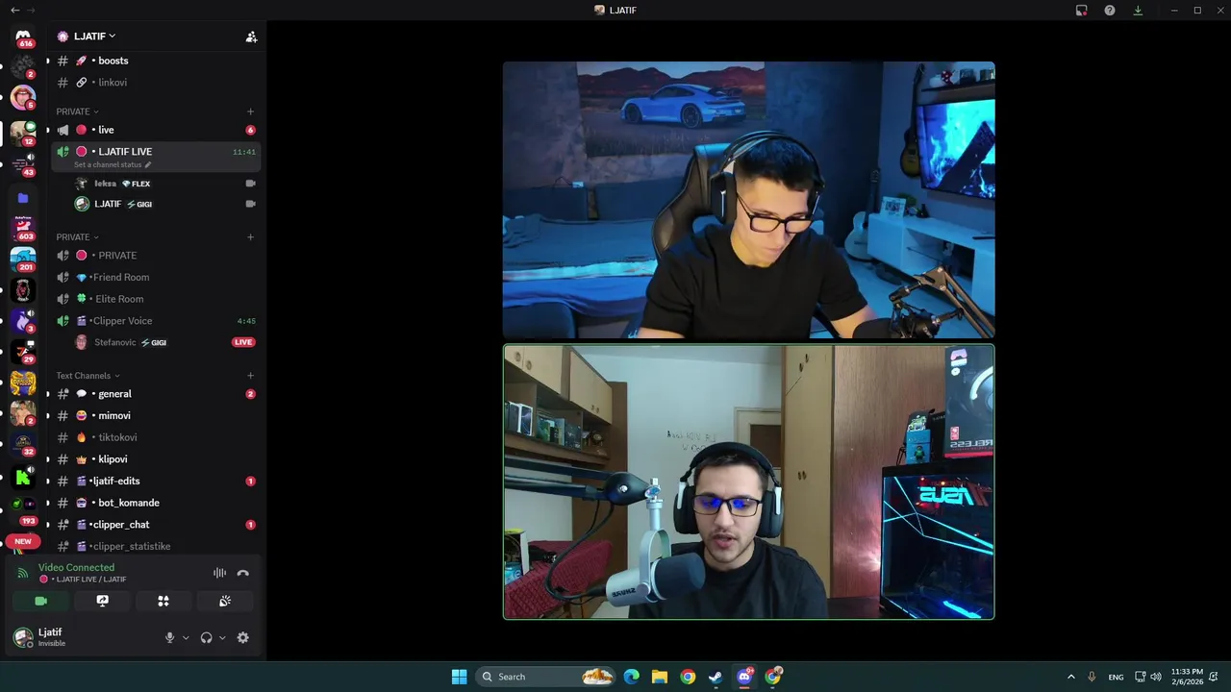Join the Friend Room voice channel

pos(155,278)
